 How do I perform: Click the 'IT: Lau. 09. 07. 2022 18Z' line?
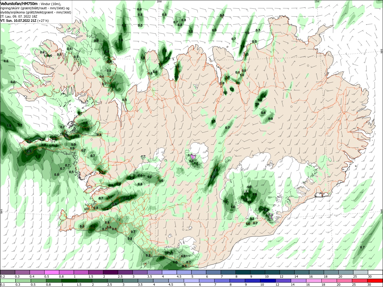coord(18,16)
